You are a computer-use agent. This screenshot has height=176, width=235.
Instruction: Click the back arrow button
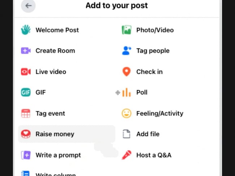28,6
